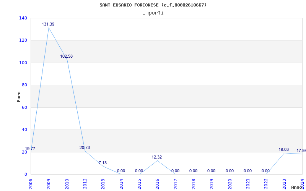Click the Euro y-axis label
The image size is (306, 191).
[19, 97]
